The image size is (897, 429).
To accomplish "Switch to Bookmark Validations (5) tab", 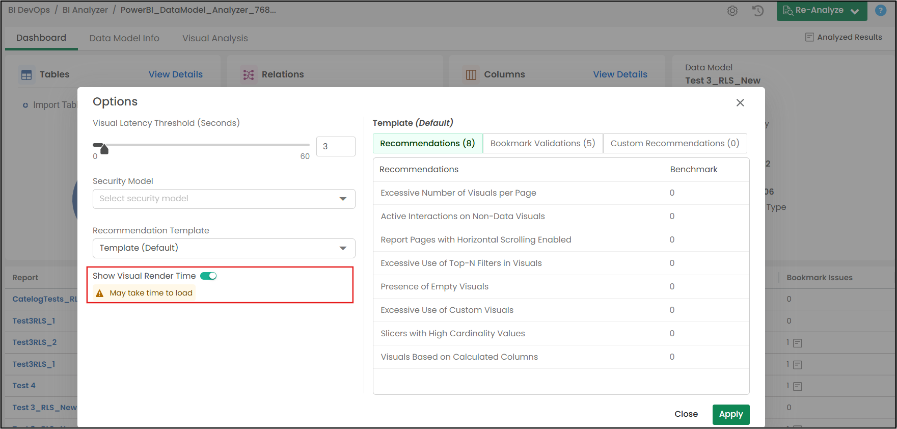I will (543, 143).
